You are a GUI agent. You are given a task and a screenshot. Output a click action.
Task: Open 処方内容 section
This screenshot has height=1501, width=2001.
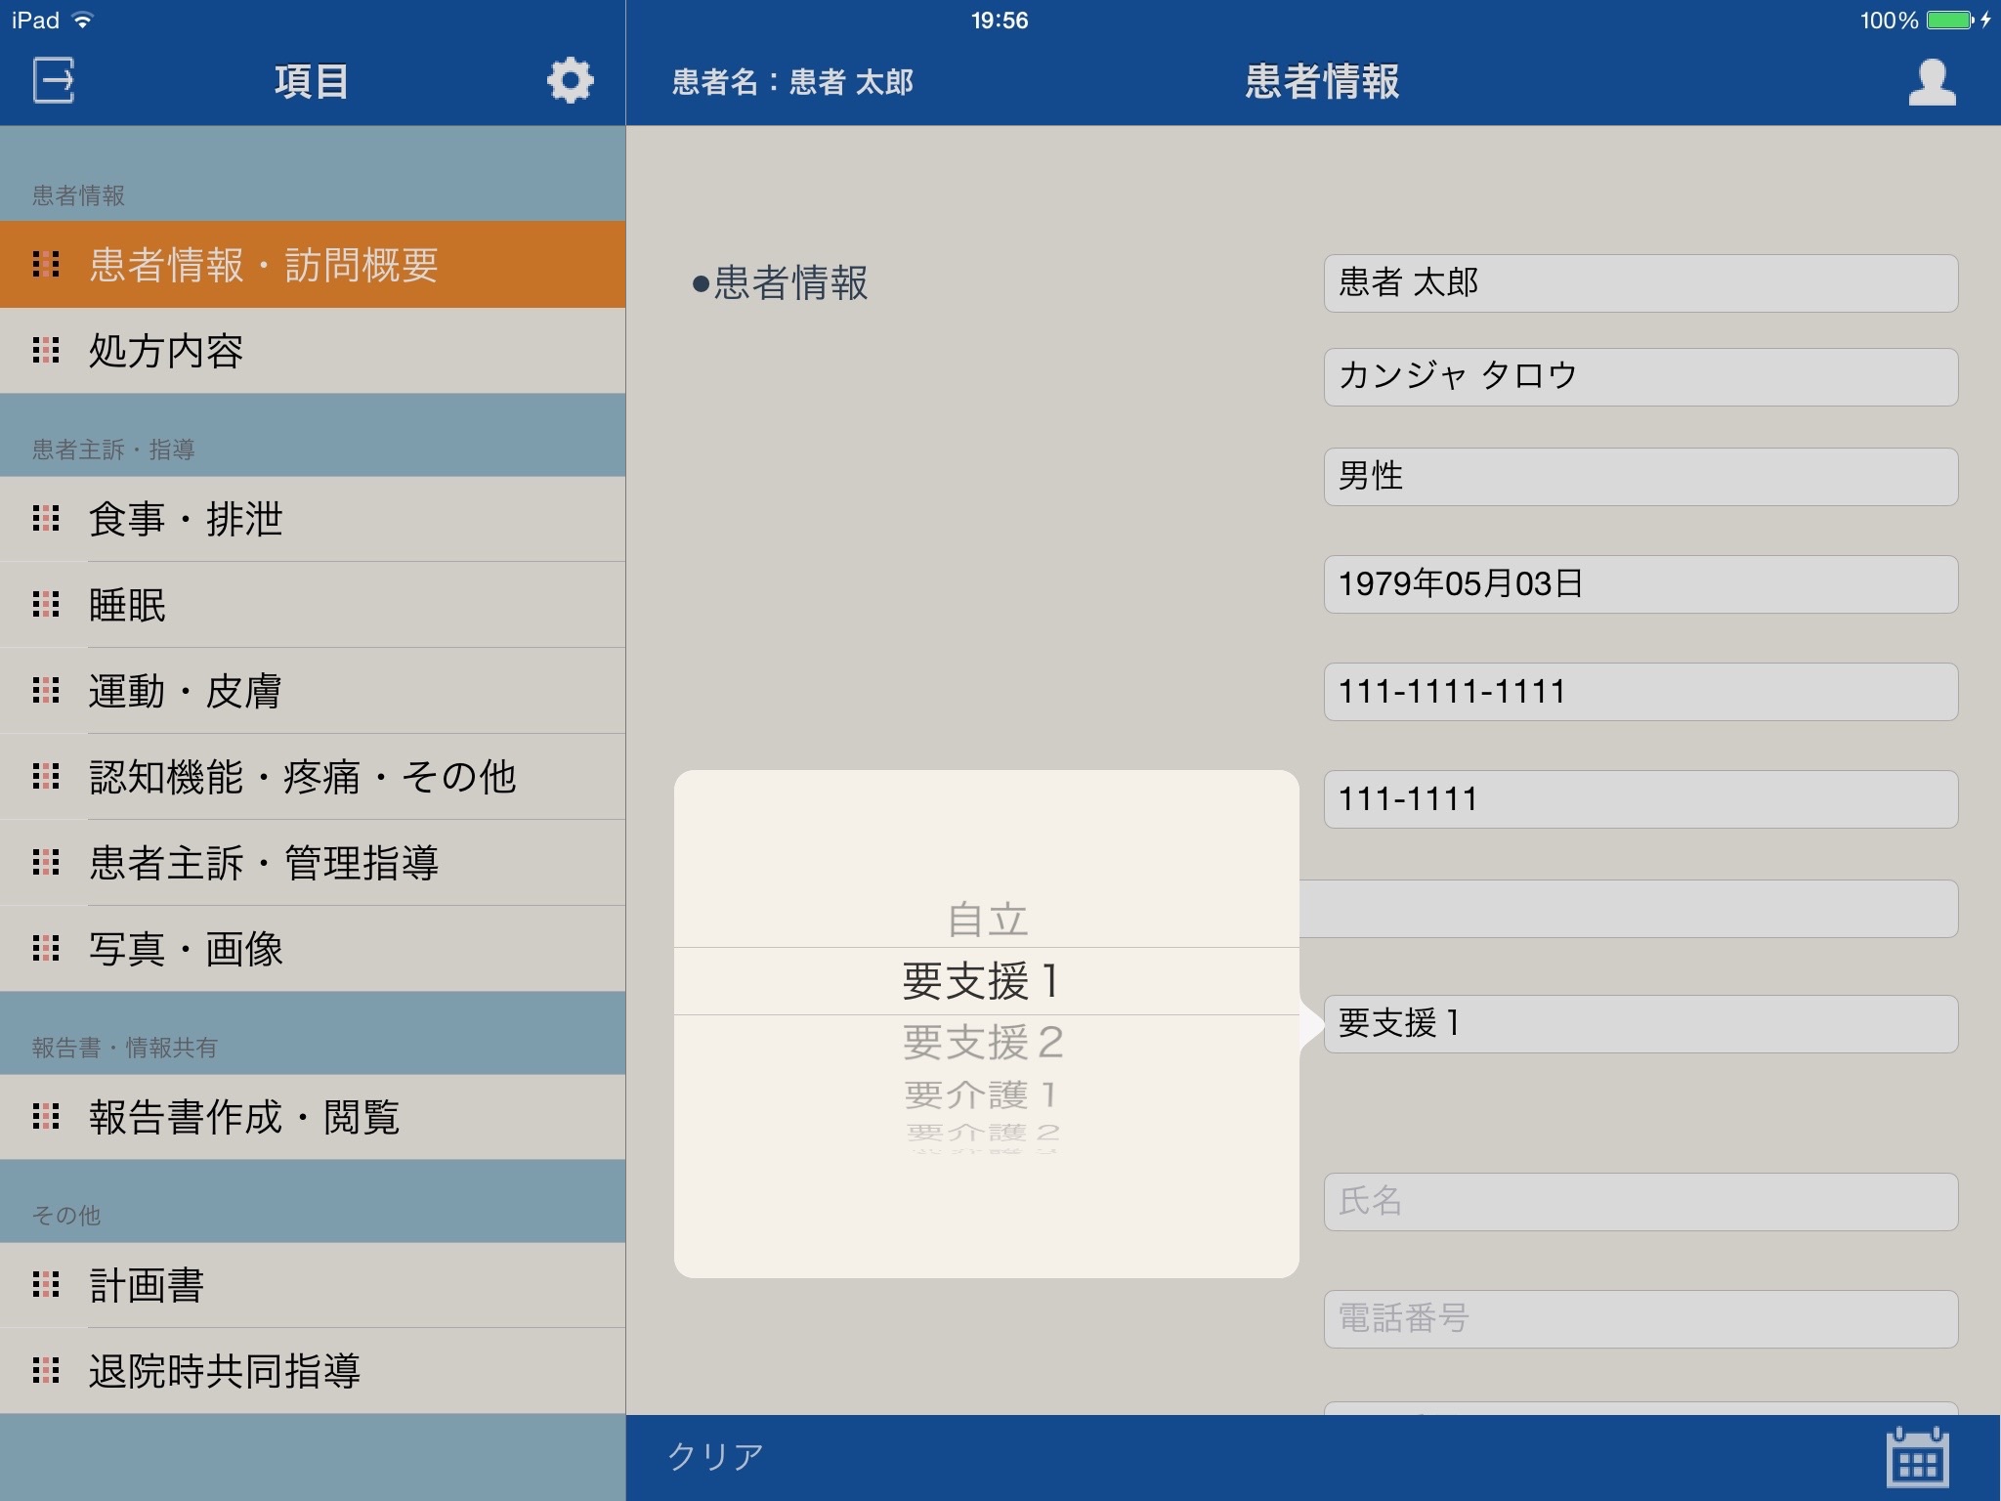click(x=313, y=351)
